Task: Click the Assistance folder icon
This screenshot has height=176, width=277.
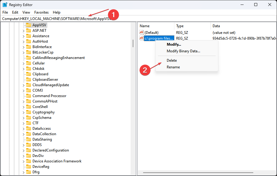Action: (x=29, y=36)
